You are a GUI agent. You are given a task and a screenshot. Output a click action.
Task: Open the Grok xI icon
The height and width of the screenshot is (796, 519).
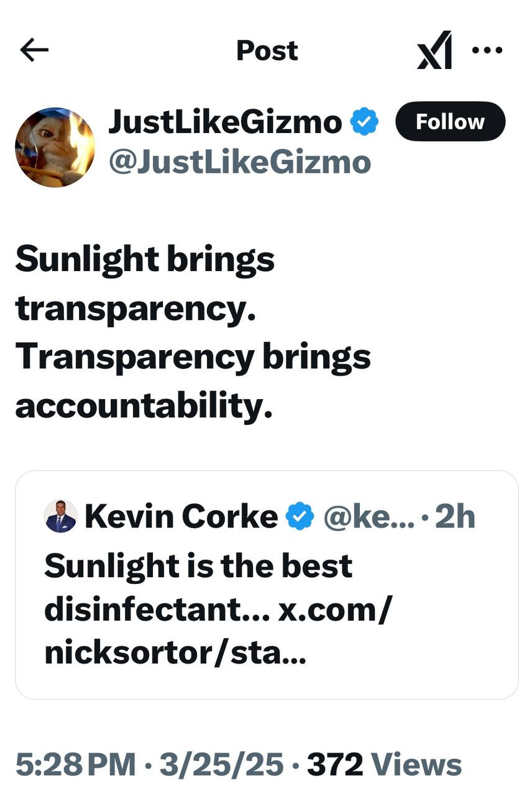pyautogui.click(x=434, y=51)
